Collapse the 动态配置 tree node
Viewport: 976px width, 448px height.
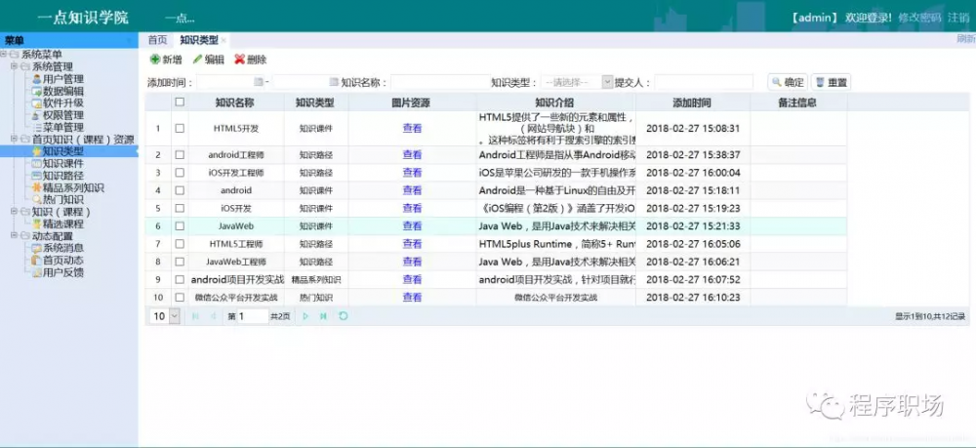14,236
